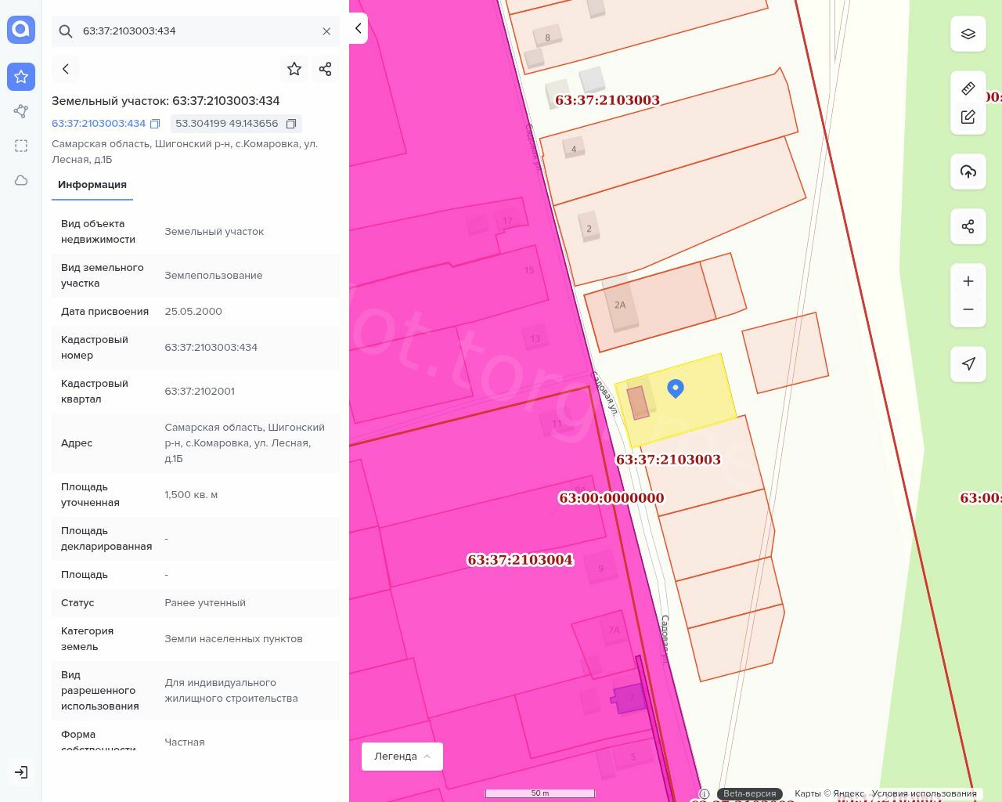
Task: Select the ruler measurement tool
Action: (x=968, y=89)
